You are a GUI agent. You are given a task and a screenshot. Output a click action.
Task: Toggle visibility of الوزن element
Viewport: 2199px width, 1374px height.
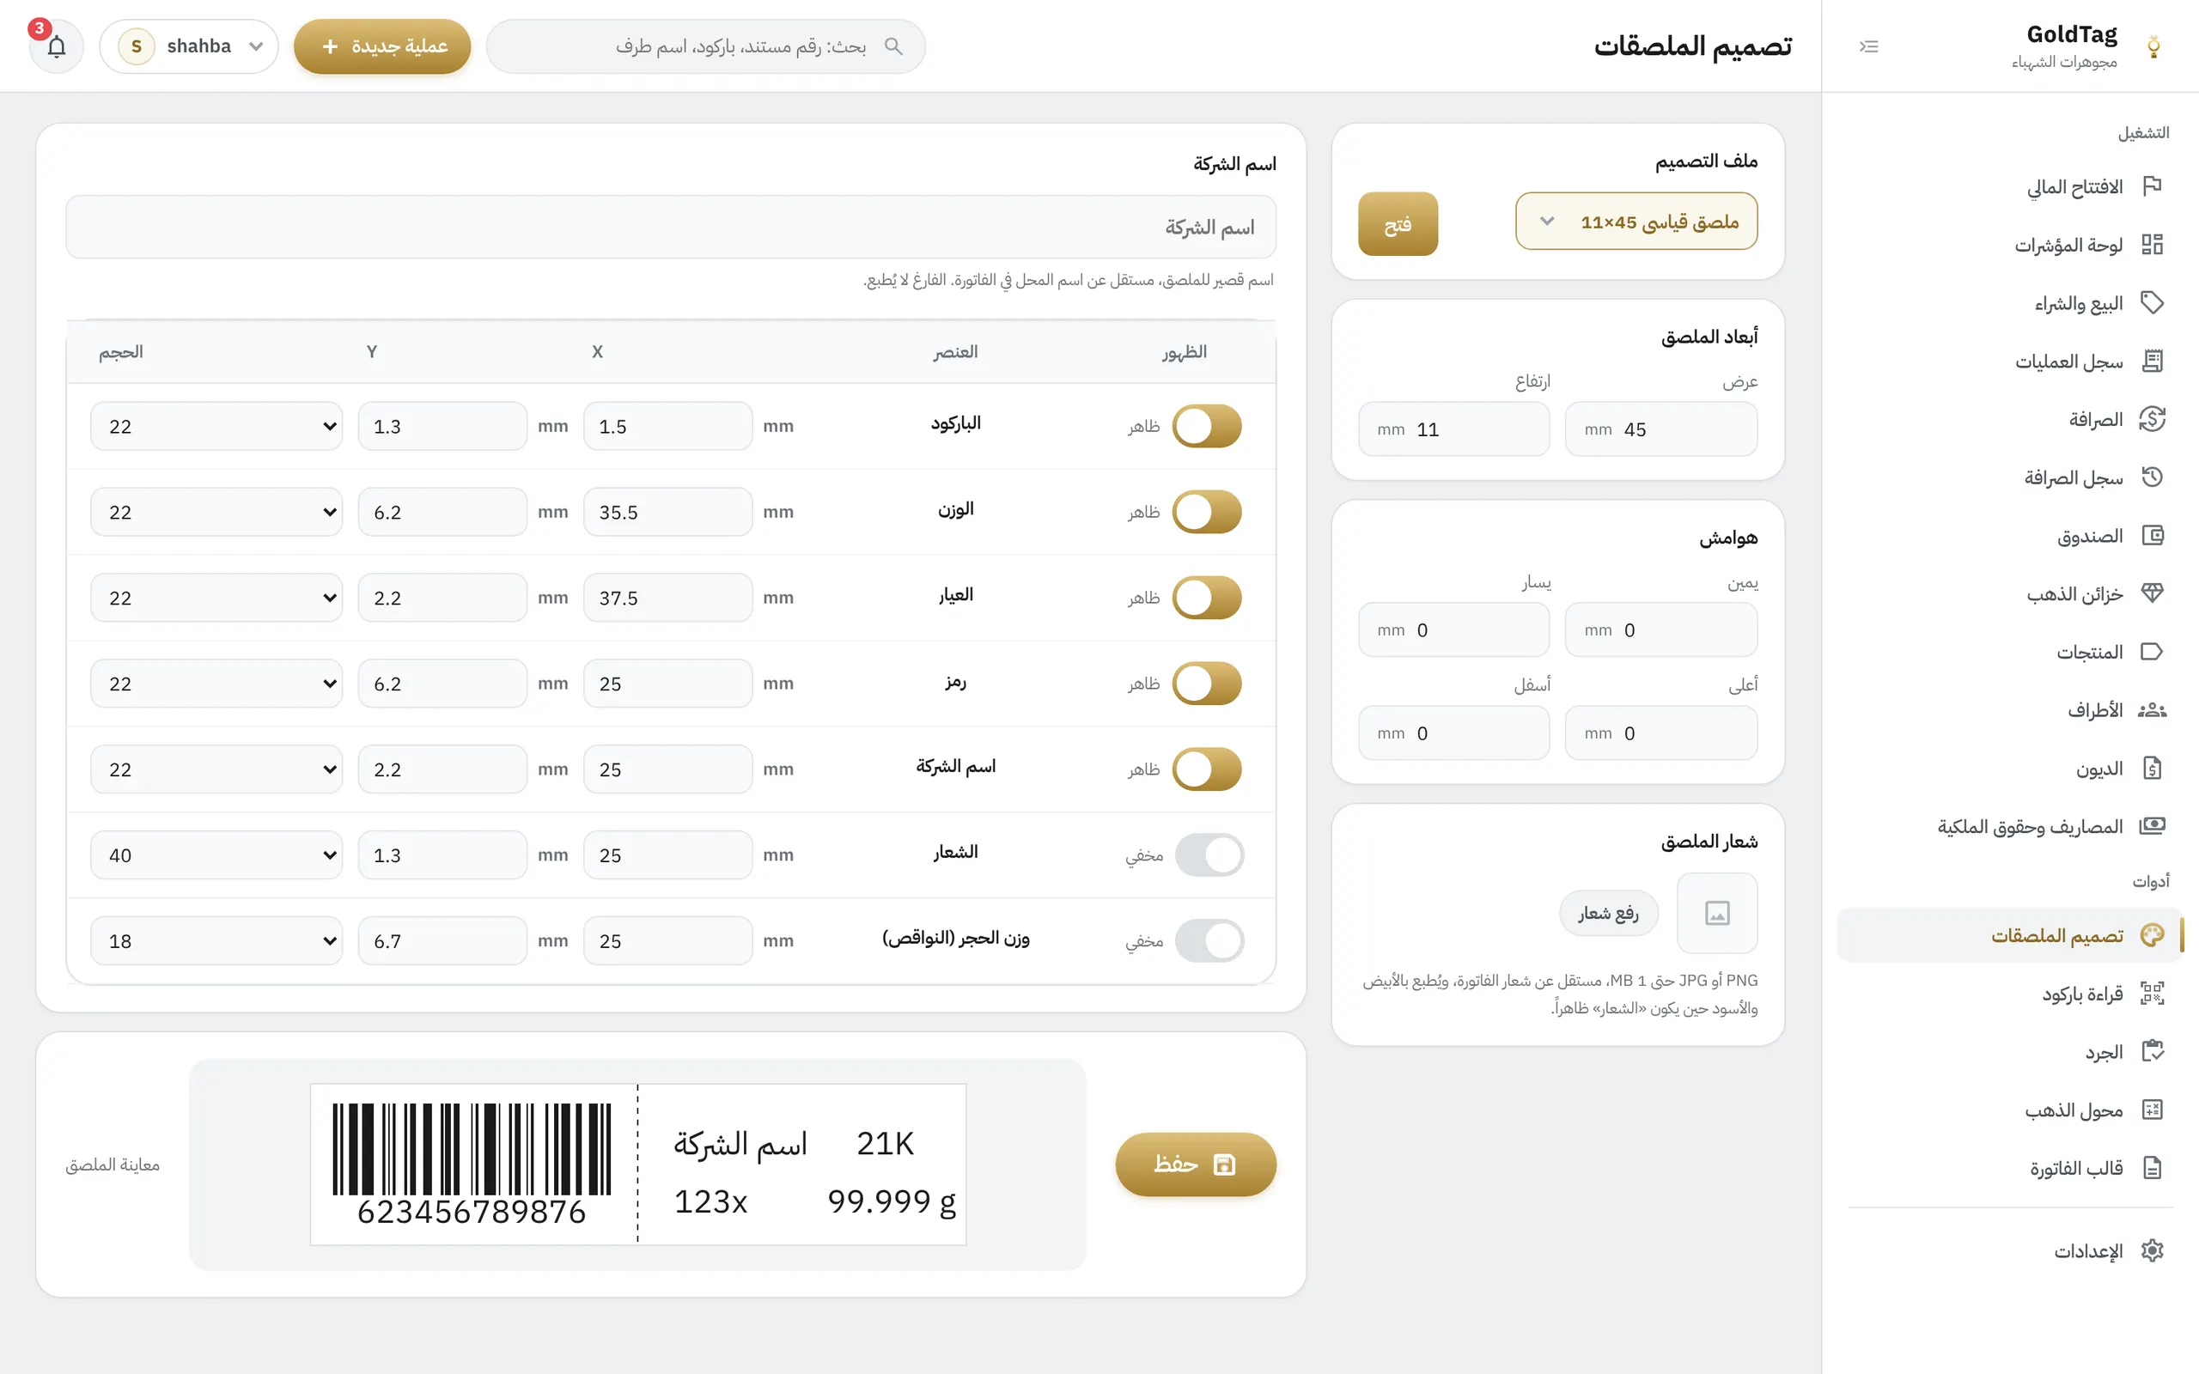click(x=1207, y=512)
